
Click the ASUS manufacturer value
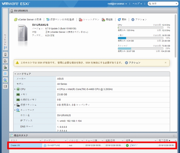tap(60, 79)
